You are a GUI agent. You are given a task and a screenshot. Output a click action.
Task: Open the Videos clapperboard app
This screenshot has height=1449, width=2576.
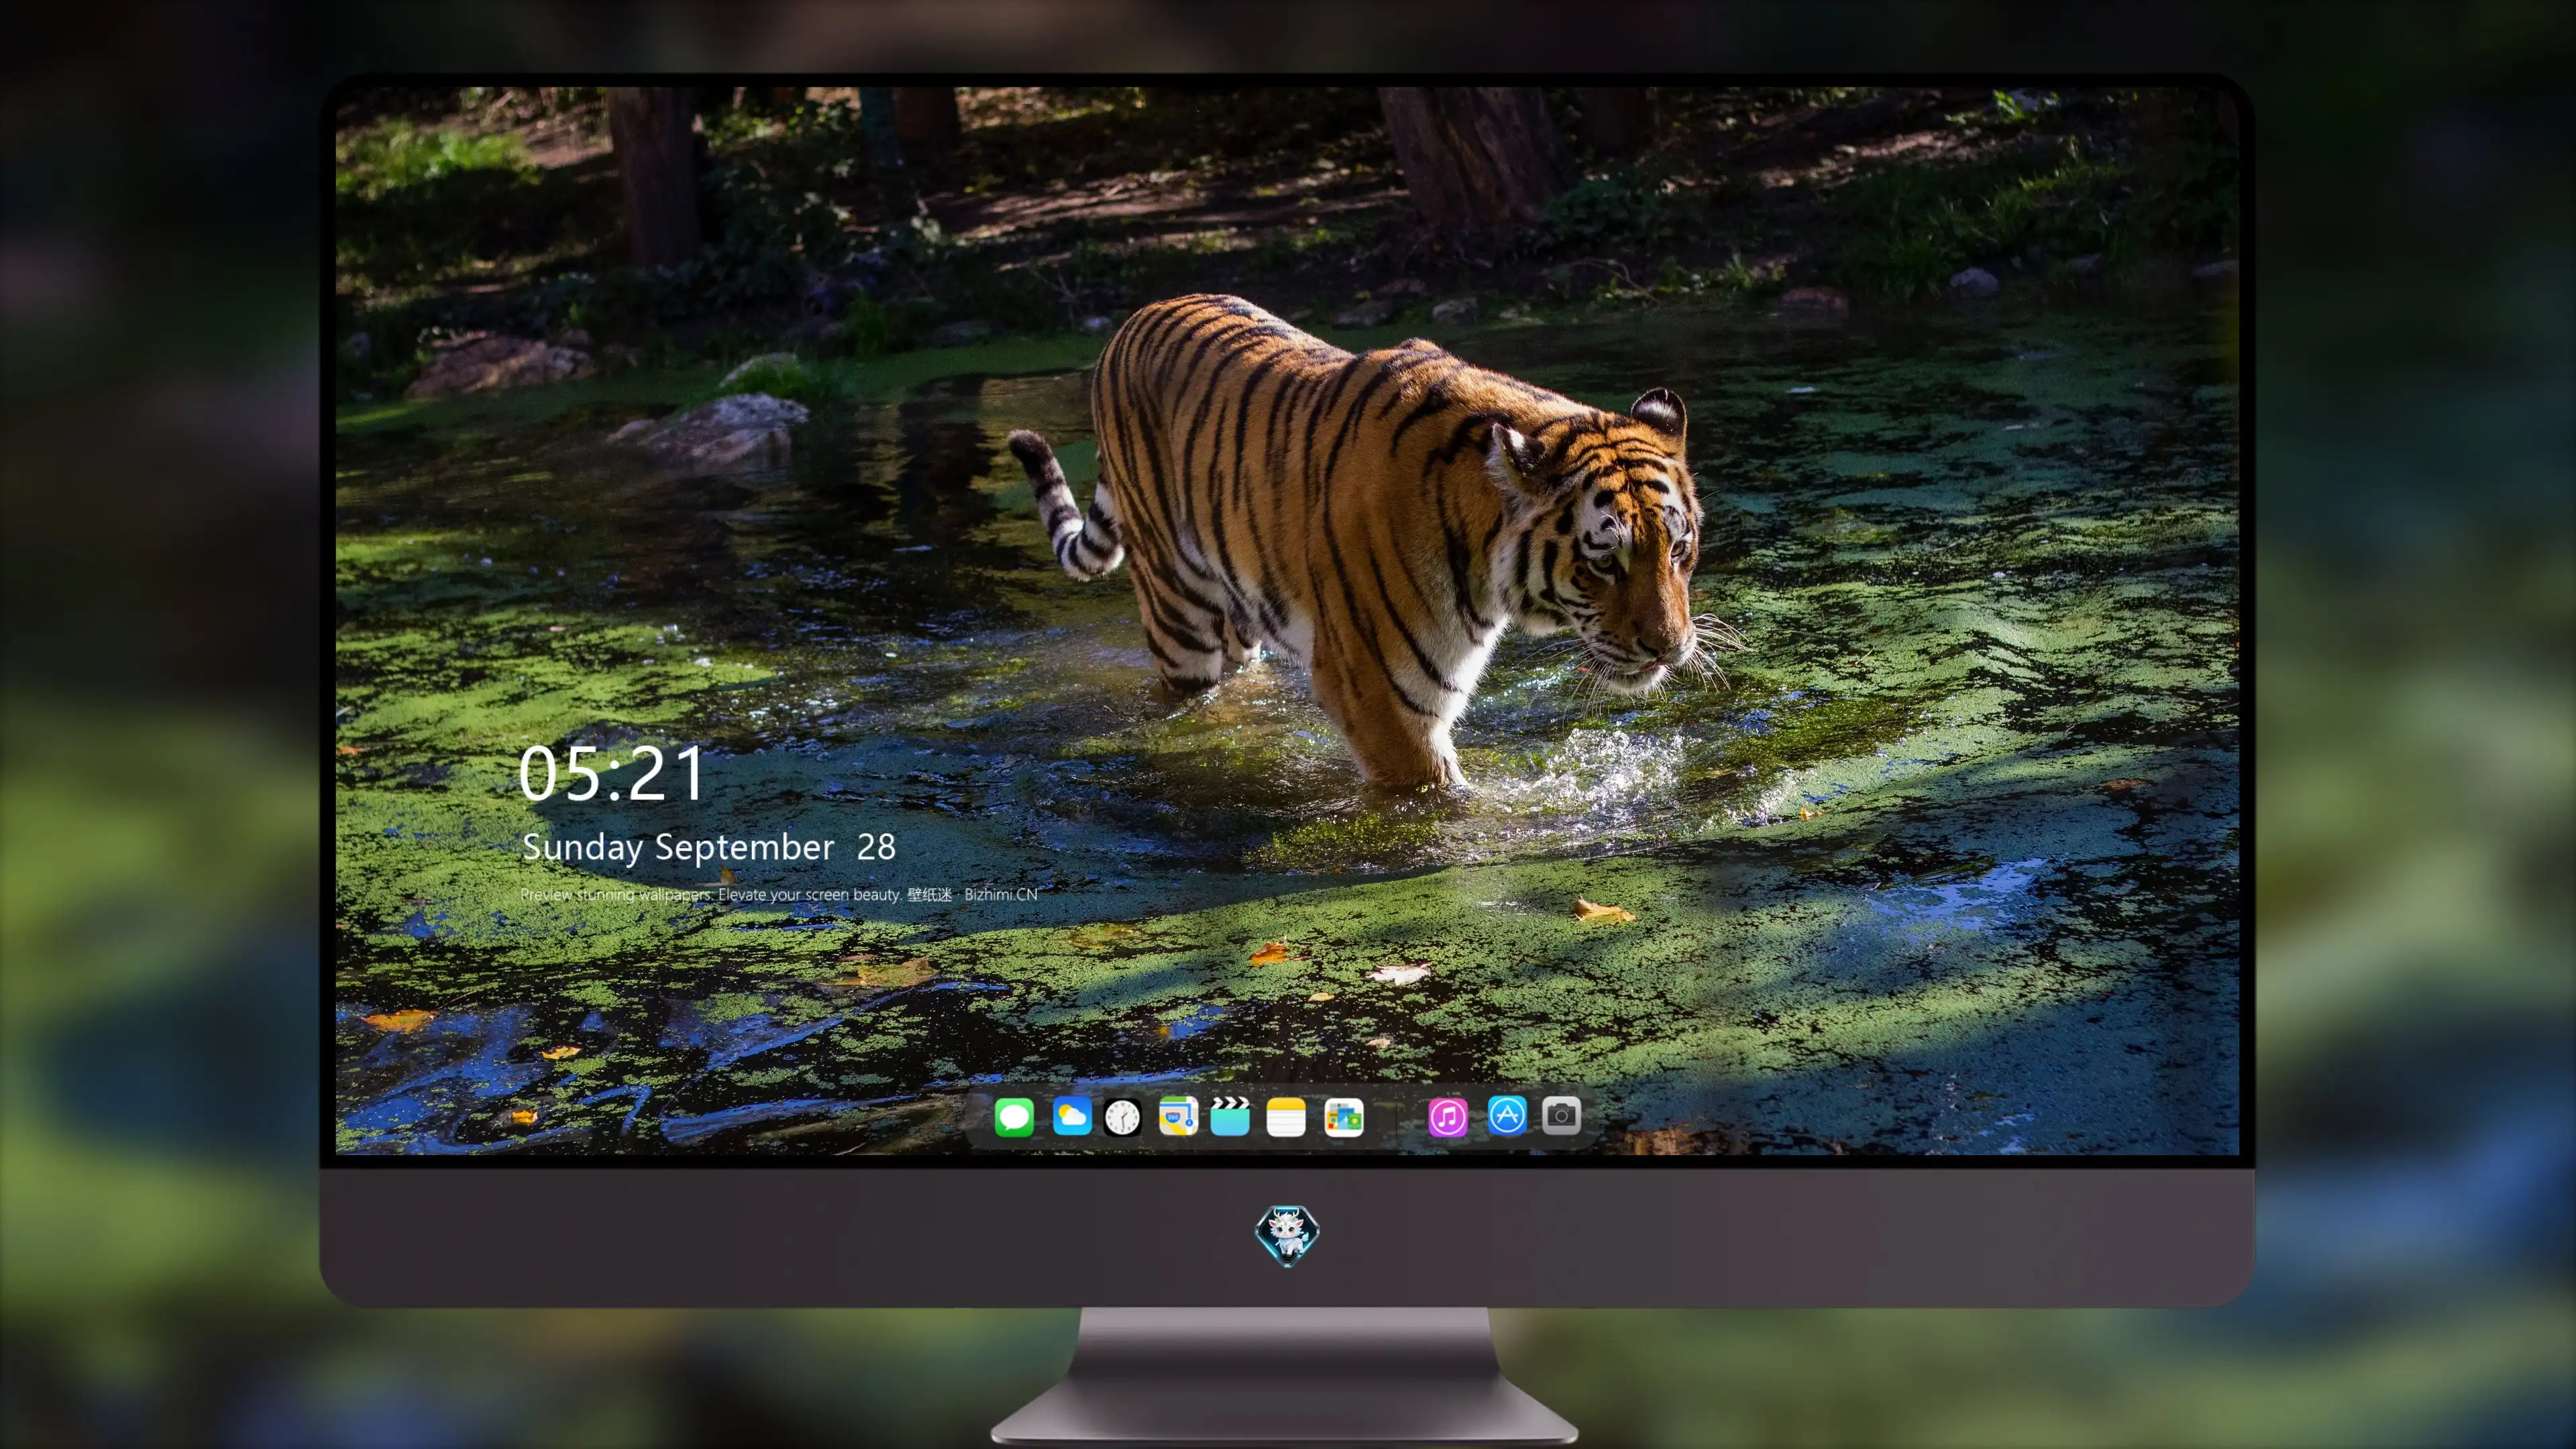[1230, 1116]
